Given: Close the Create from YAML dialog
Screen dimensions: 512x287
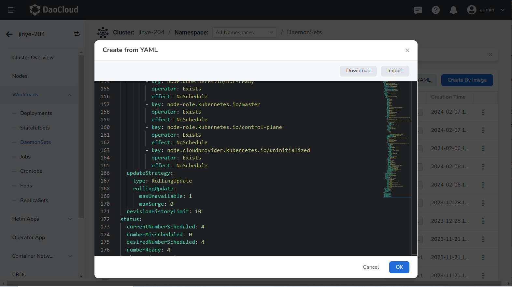Looking at the screenshot, I should (407, 50).
